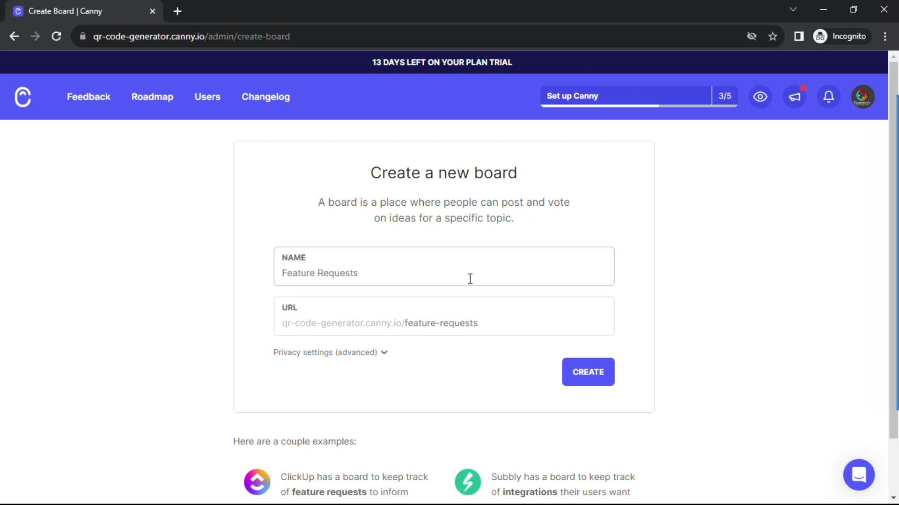Click the CREATE button

588,372
